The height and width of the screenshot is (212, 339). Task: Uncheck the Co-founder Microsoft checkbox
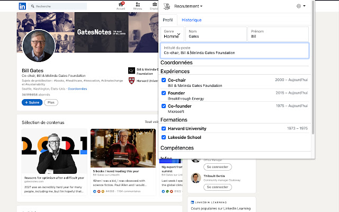(164, 106)
